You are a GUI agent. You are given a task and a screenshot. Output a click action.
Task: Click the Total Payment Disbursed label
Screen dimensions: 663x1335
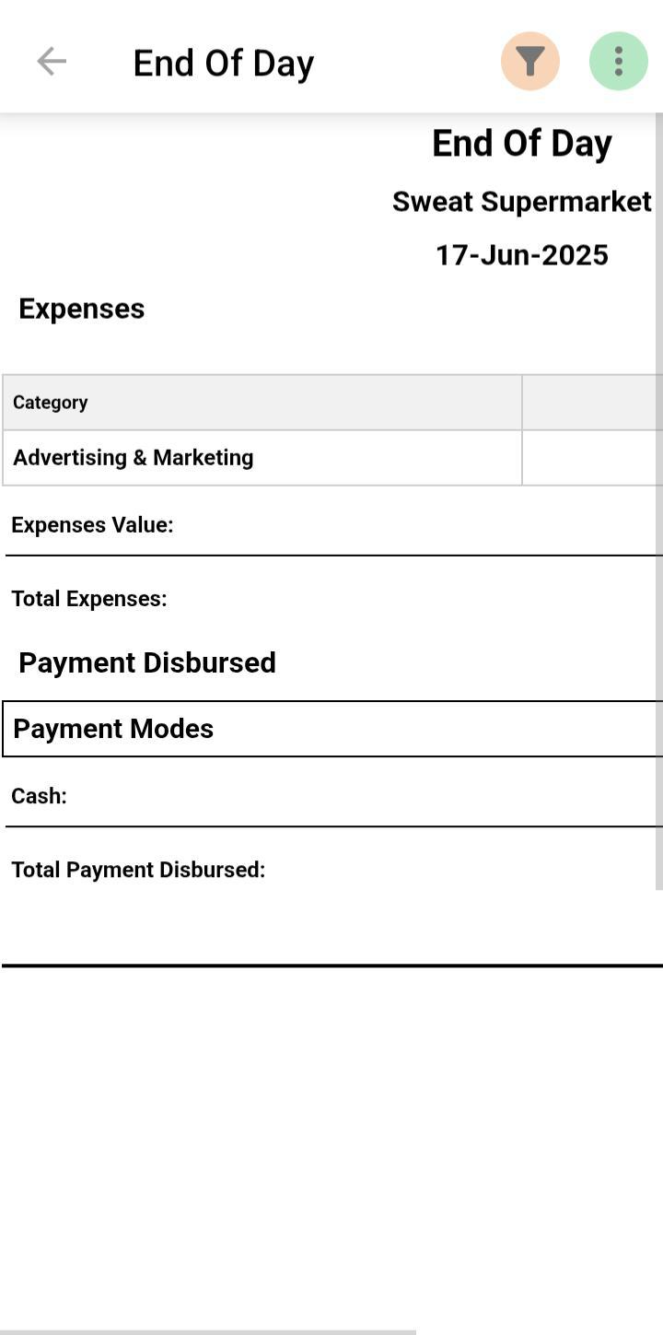tap(138, 870)
